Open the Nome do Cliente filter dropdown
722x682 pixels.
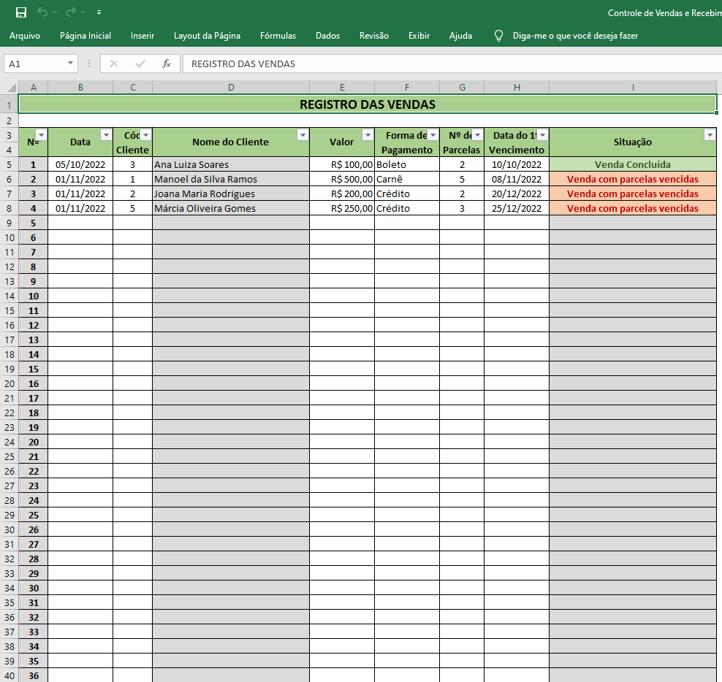pyautogui.click(x=303, y=135)
